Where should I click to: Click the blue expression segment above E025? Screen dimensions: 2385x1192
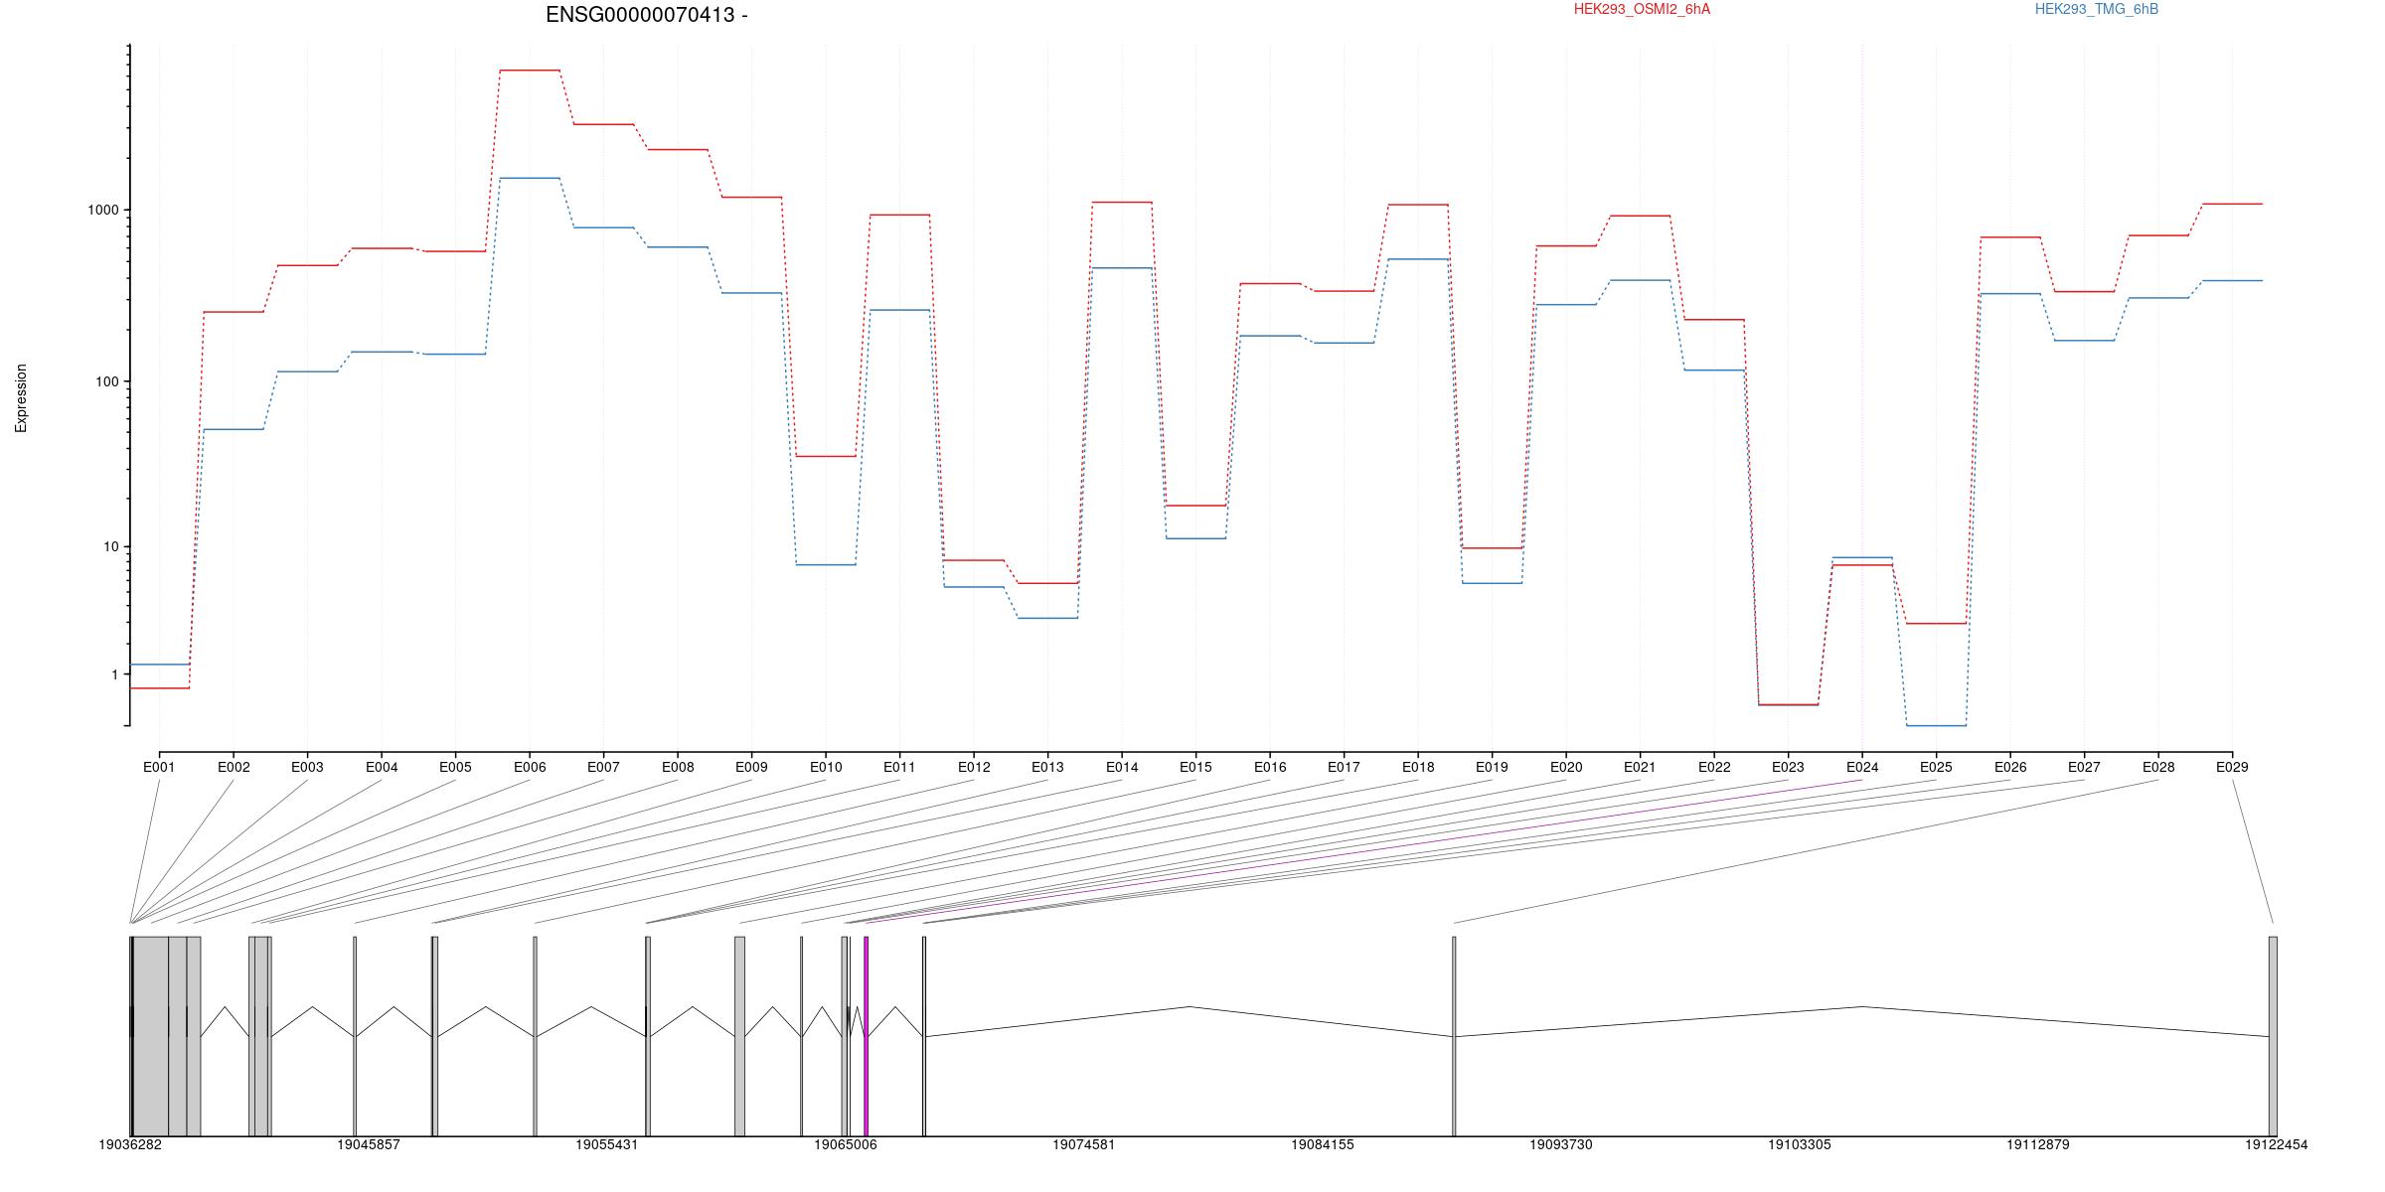[x=1936, y=726]
